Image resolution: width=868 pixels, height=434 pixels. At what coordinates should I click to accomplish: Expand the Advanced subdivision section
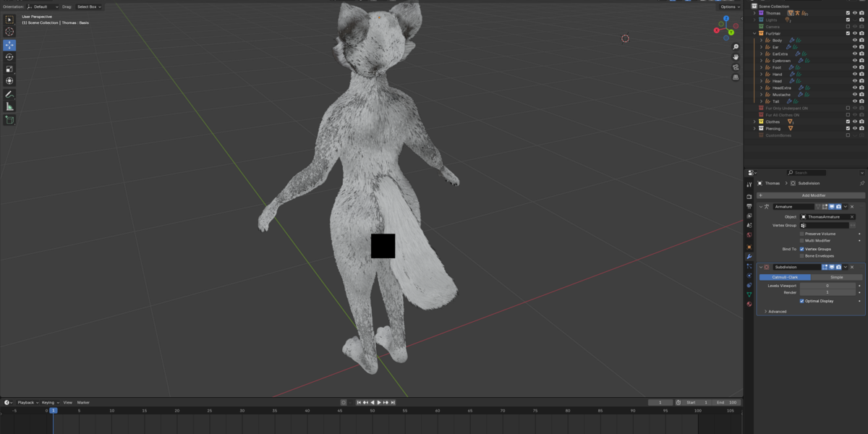pyautogui.click(x=776, y=312)
